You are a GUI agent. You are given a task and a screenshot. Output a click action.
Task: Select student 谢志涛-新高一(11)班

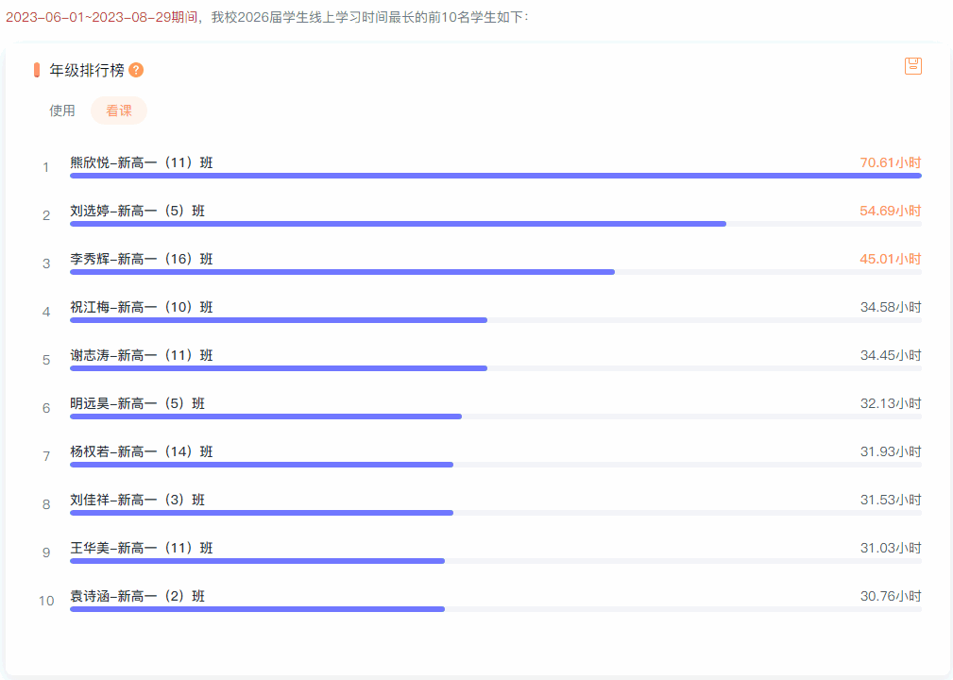(x=142, y=355)
